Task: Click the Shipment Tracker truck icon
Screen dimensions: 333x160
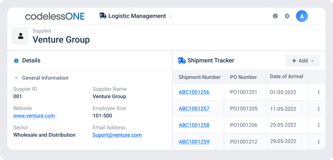Action: (182, 61)
